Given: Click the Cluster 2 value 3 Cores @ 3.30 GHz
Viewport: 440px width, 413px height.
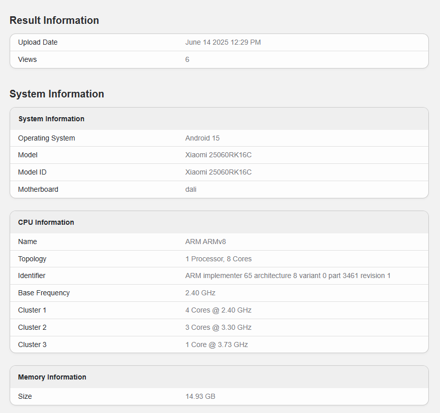Looking at the screenshot, I should [218, 328].
